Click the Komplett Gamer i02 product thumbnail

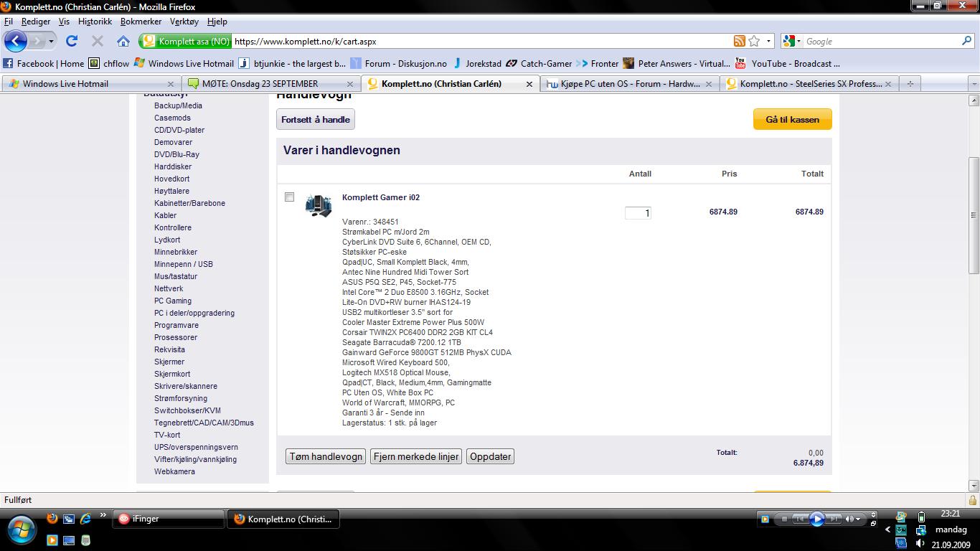click(x=318, y=205)
